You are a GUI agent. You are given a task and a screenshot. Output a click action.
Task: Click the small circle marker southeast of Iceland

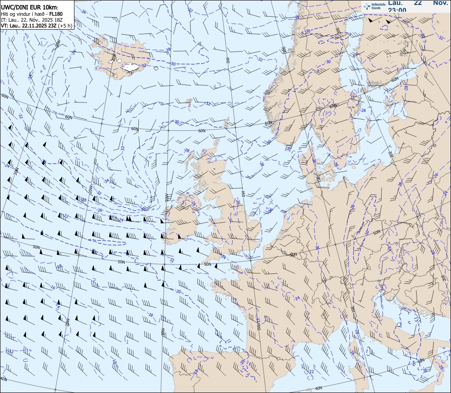156,68
